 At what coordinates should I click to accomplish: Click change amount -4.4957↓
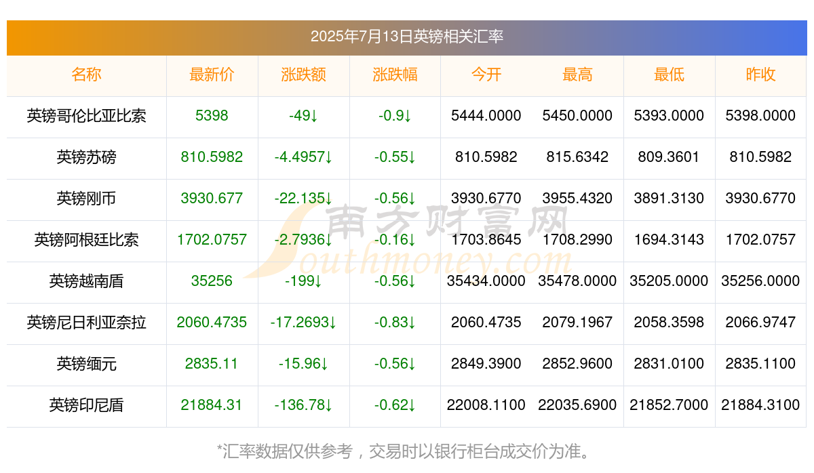(303, 157)
